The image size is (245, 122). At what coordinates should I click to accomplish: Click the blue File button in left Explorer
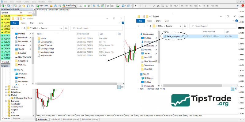pyautogui.click(x=14, y=23)
